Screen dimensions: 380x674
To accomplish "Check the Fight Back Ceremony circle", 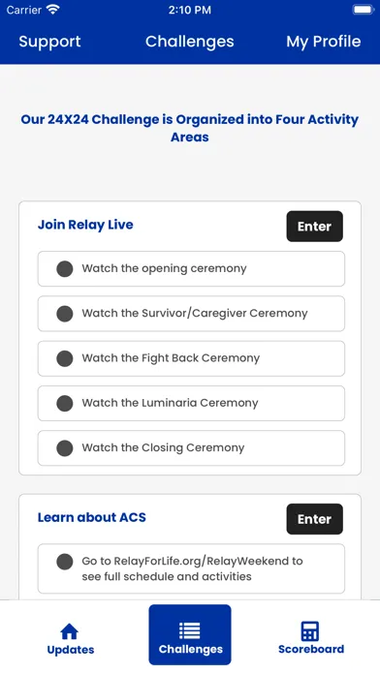I will (65, 358).
